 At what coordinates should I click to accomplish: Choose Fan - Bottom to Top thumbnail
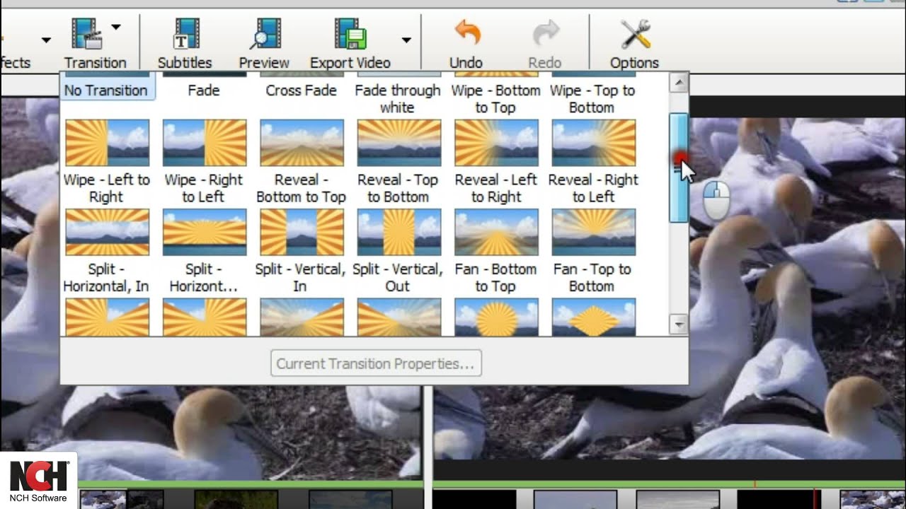tap(497, 232)
